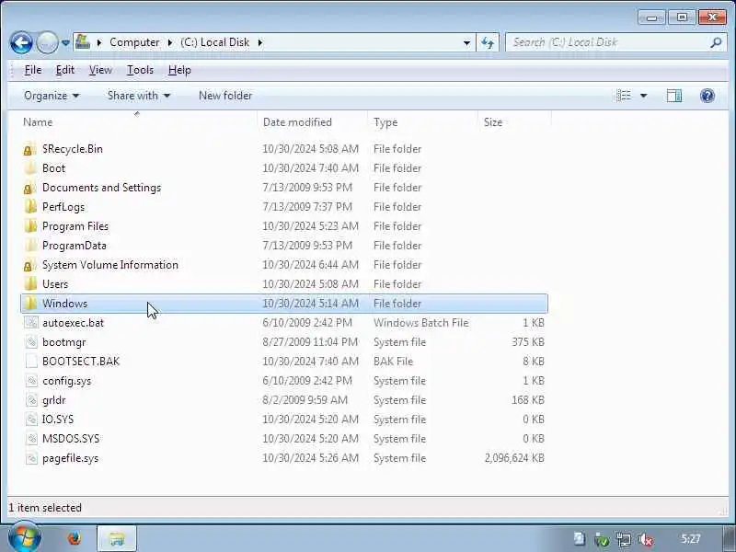Click the taskbar clock showing 5:27

691,539
